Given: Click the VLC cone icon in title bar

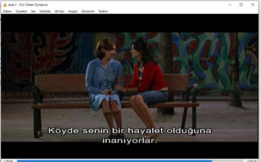Looking at the screenshot, I should [x=5, y=5].
